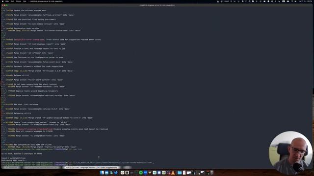The height and width of the screenshot is (176, 314).
Task: Click the 'Synchronize node version' commit line
Action: click(x=22, y=28)
